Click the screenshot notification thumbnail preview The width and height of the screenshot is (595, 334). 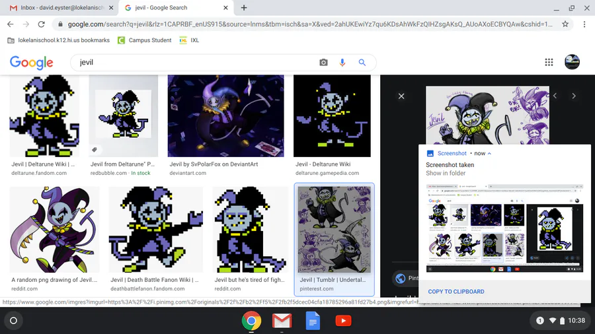pos(504,228)
